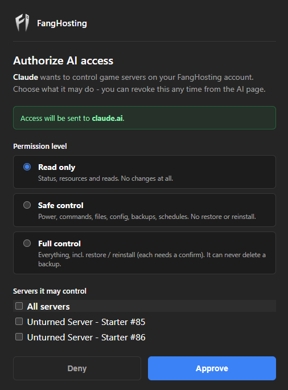The width and height of the screenshot is (288, 390).
Task: Check Unturned Server - Starter #86
Action: tap(19, 337)
